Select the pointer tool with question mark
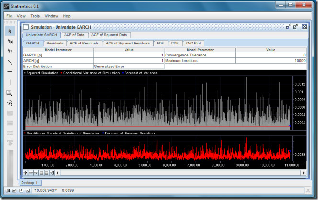Viewport: 318px width, 200px height. pyautogui.click(x=10, y=51)
